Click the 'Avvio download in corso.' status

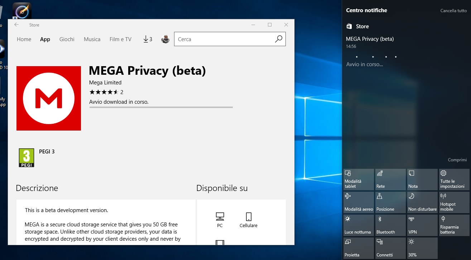pos(119,102)
